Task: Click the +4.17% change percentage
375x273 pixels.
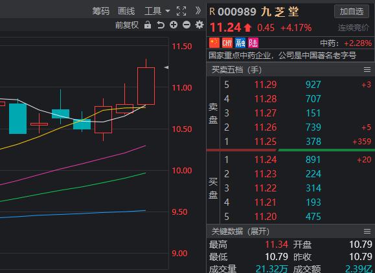Action: (x=296, y=28)
